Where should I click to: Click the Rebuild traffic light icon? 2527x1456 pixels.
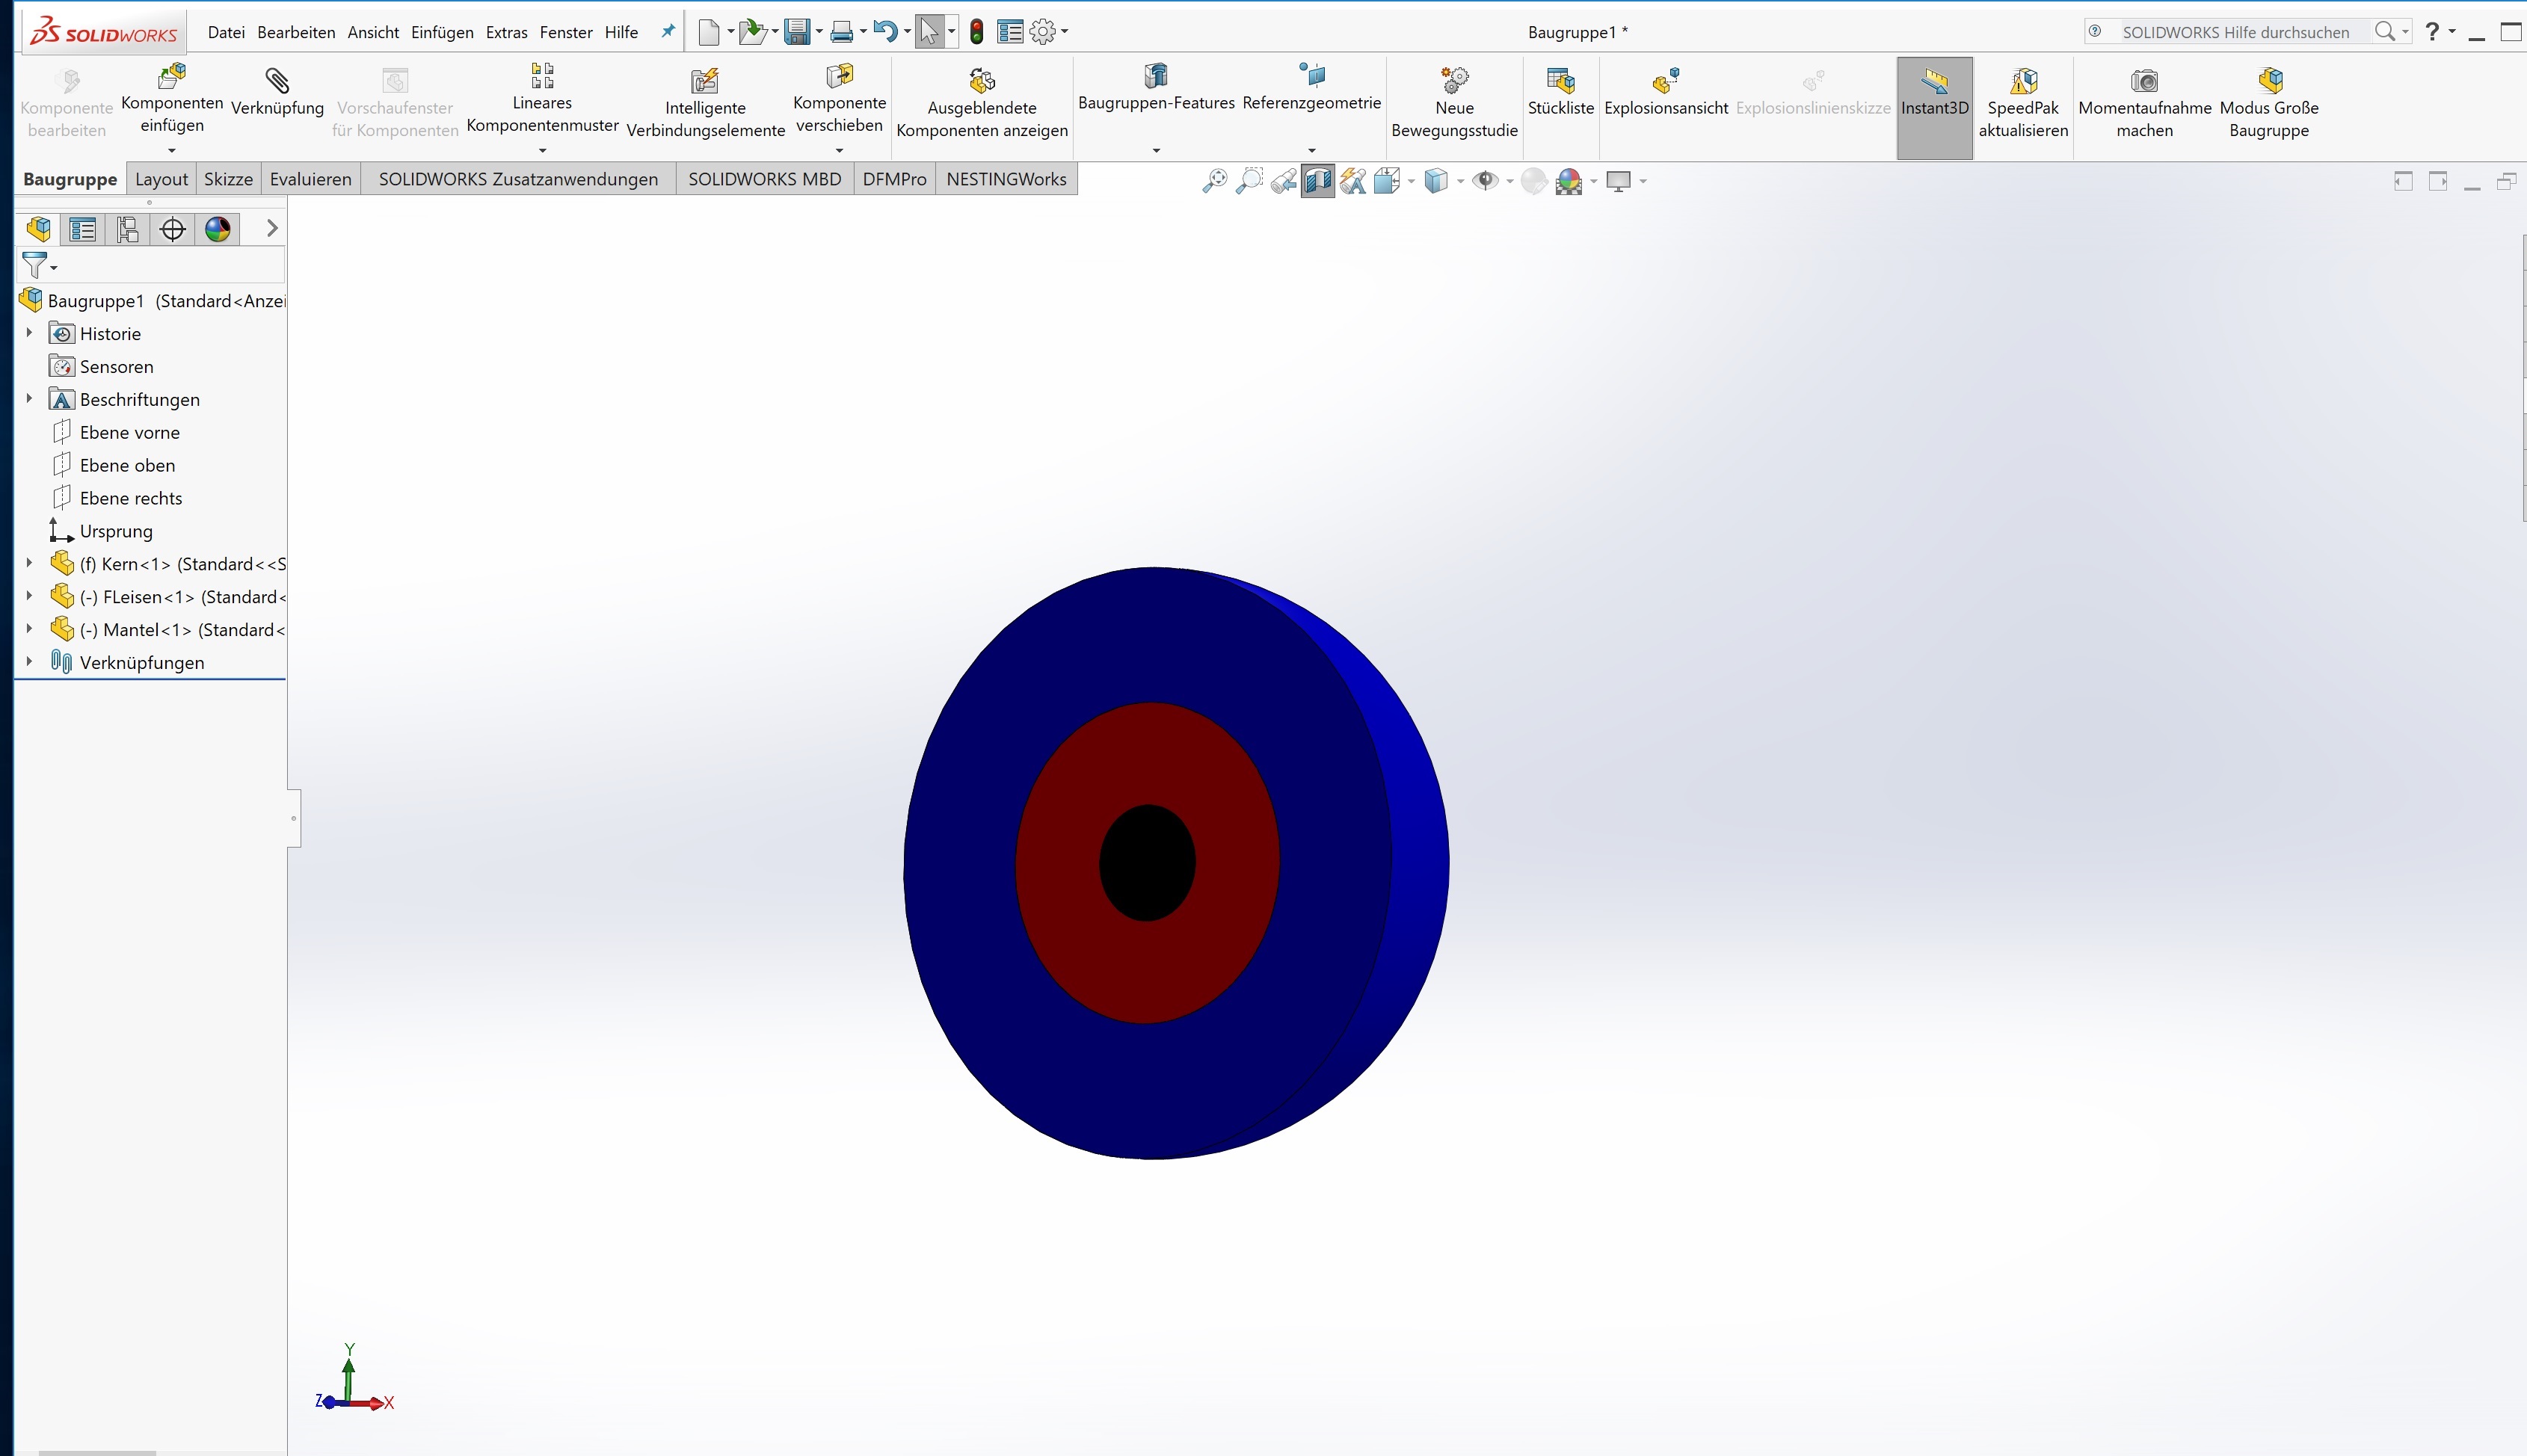pyautogui.click(x=977, y=32)
